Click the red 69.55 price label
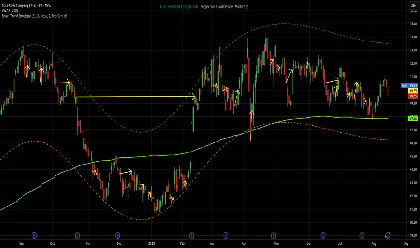The height and width of the screenshot is (248, 420). tap(413, 96)
